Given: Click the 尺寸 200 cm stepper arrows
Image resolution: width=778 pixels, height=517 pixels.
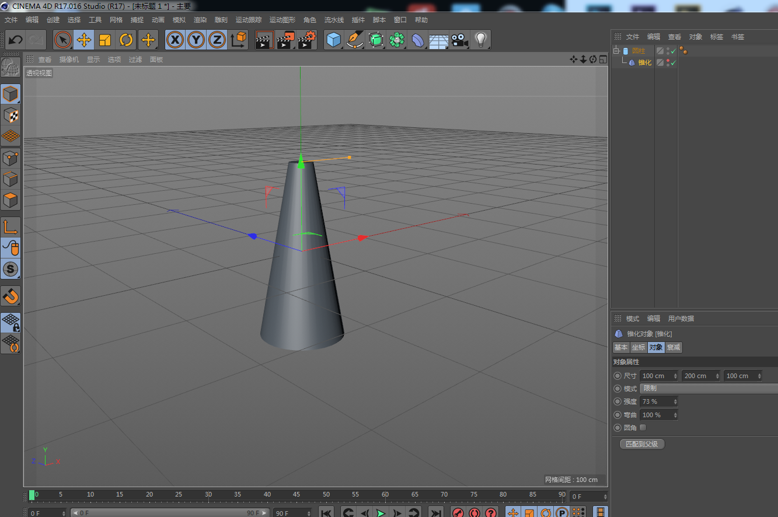Looking at the screenshot, I should [717, 376].
